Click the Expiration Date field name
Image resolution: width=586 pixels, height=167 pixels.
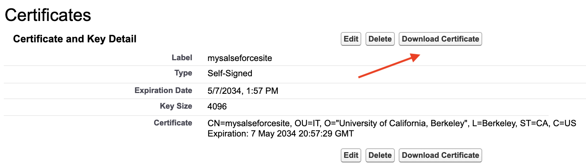pyautogui.click(x=163, y=90)
